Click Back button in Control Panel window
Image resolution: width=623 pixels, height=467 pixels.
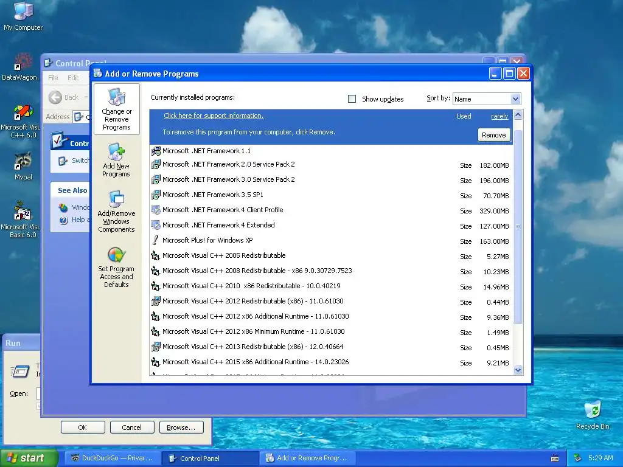(64, 97)
